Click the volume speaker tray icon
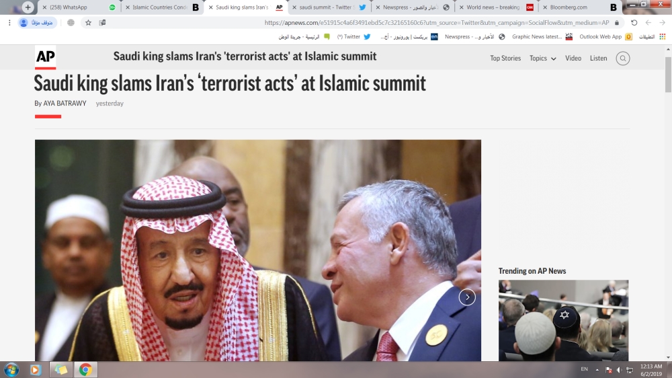Image resolution: width=672 pixels, height=378 pixels. 619,370
